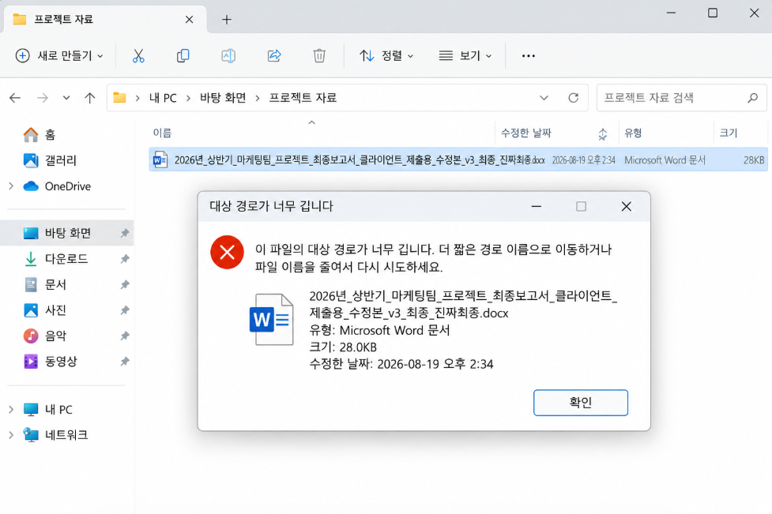The image size is (772, 514).
Task: Click the pin icon beside 동영상
Action: click(x=125, y=362)
